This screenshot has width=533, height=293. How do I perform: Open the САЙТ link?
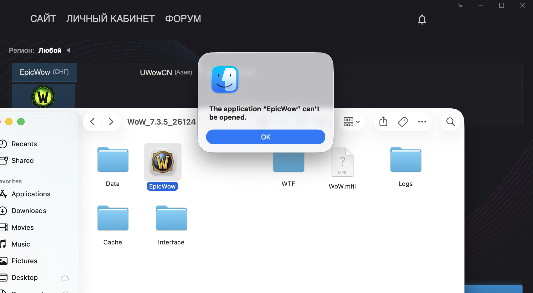click(43, 19)
